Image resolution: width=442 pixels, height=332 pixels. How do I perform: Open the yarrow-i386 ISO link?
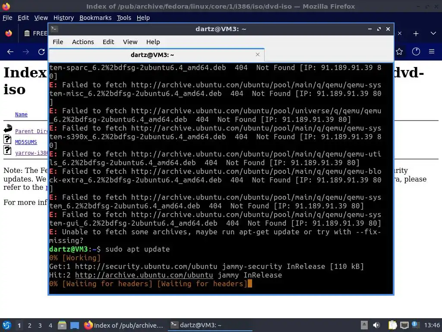click(x=31, y=153)
